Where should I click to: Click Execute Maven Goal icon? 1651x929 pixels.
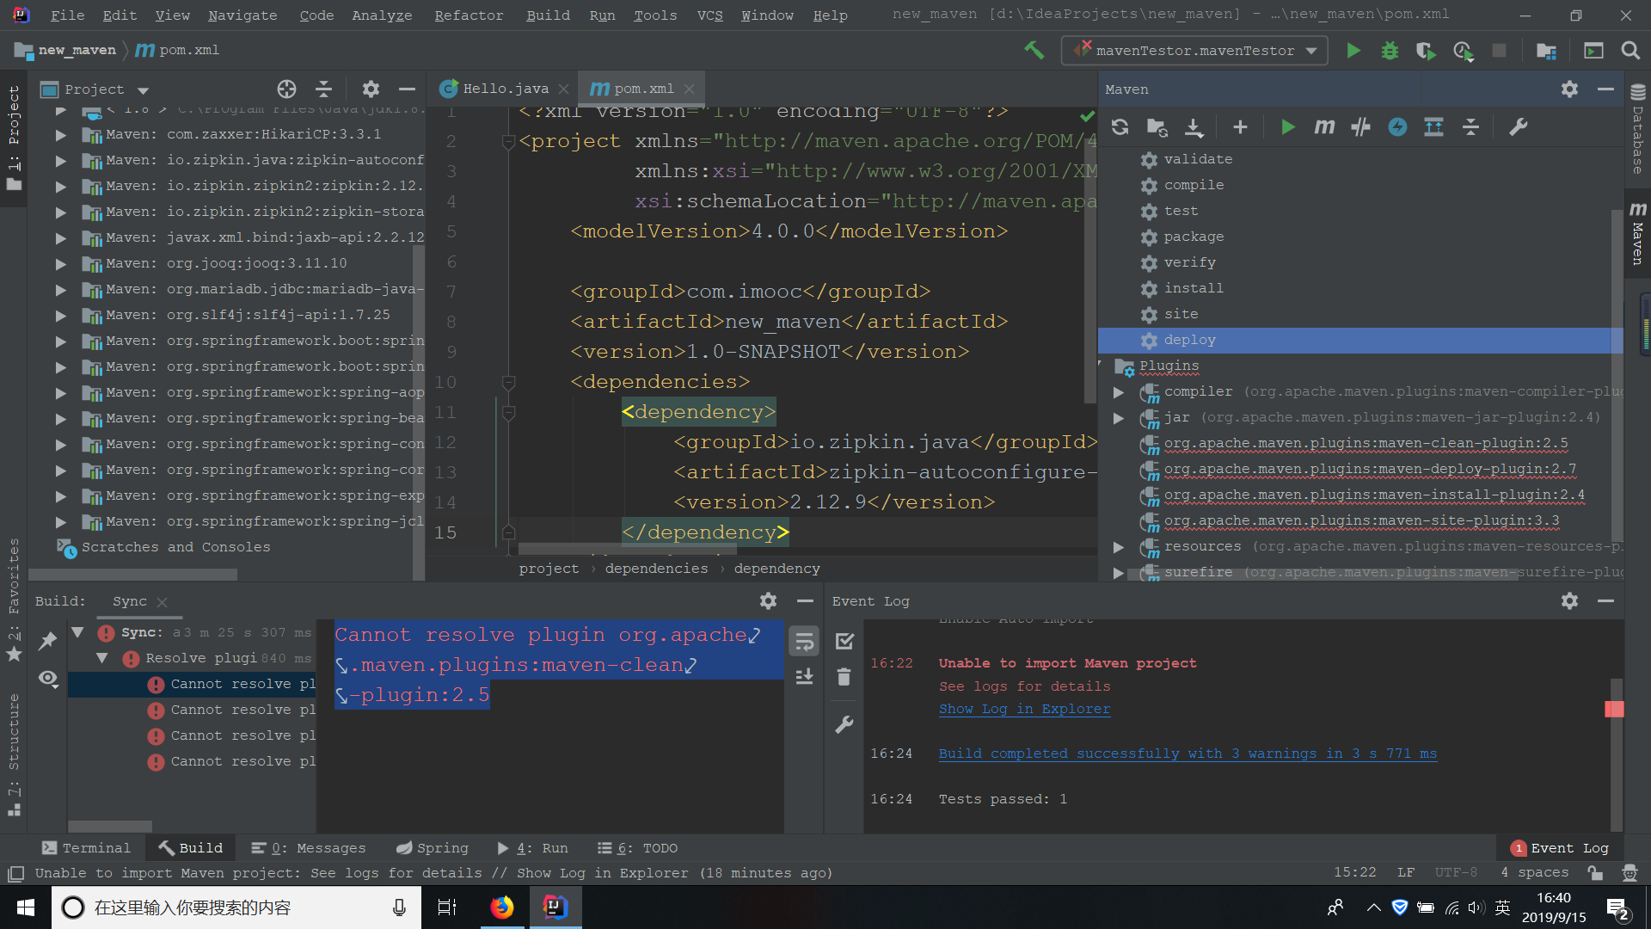pos(1324,127)
